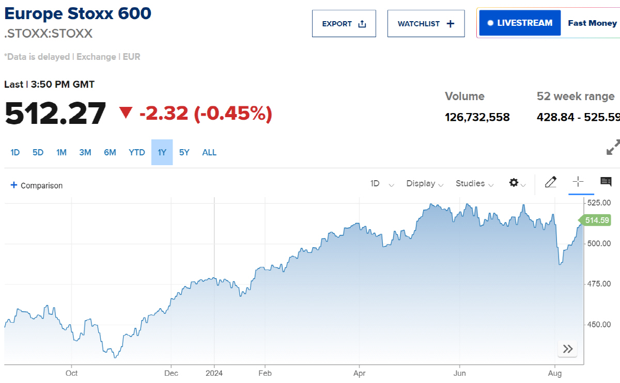Image resolution: width=620 pixels, height=383 pixels.
Task: Toggle the LIVESTREAM button
Action: (x=519, y=23)
